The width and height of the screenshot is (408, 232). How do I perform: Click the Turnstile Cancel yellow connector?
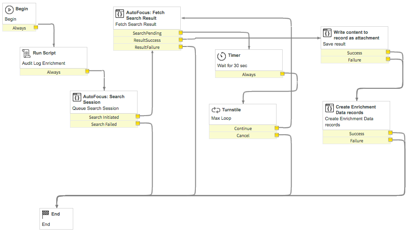point(277,135)
